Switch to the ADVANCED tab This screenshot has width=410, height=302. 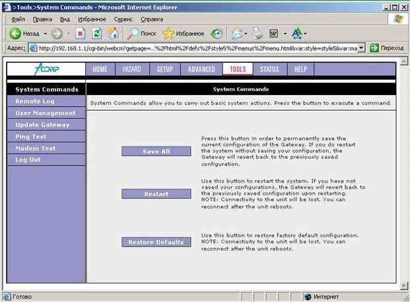tap(201, 69)
